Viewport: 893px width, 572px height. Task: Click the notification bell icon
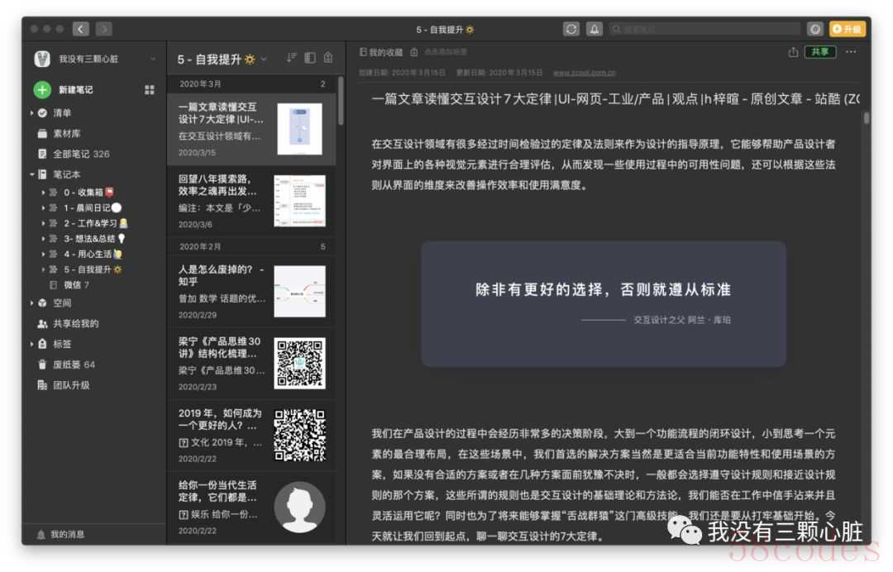[x=594, y=29]
